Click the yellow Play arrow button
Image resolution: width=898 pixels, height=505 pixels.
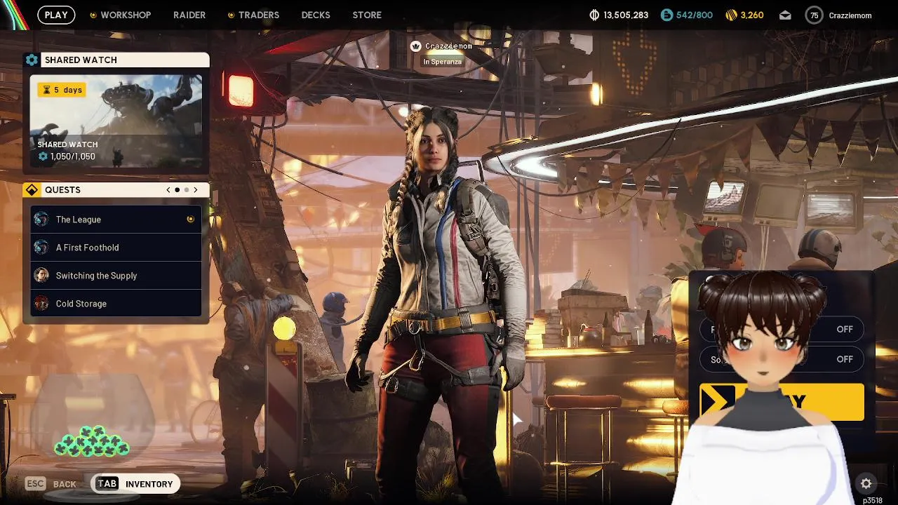[x=782, y=402]
